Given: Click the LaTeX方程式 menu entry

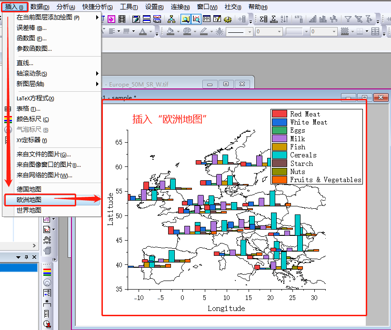Looking at the screenshot, I should [x=35, y=98].
